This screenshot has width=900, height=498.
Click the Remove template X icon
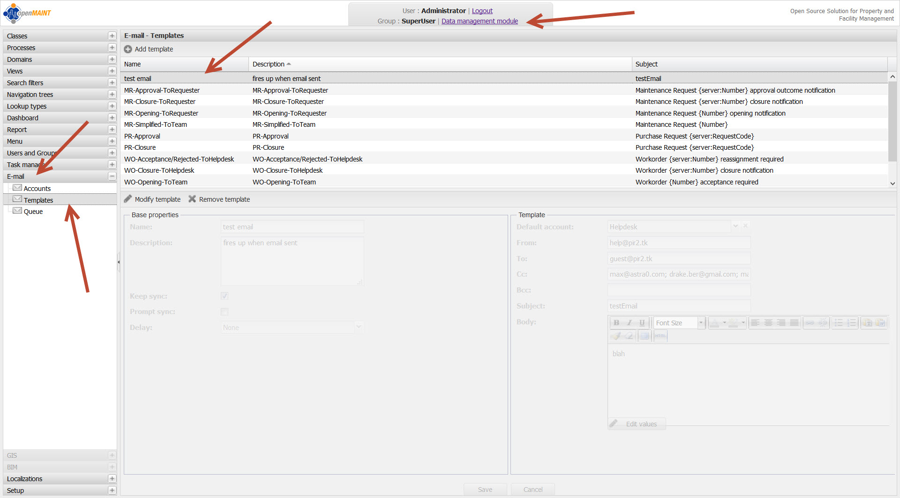(x=192, y=199)
